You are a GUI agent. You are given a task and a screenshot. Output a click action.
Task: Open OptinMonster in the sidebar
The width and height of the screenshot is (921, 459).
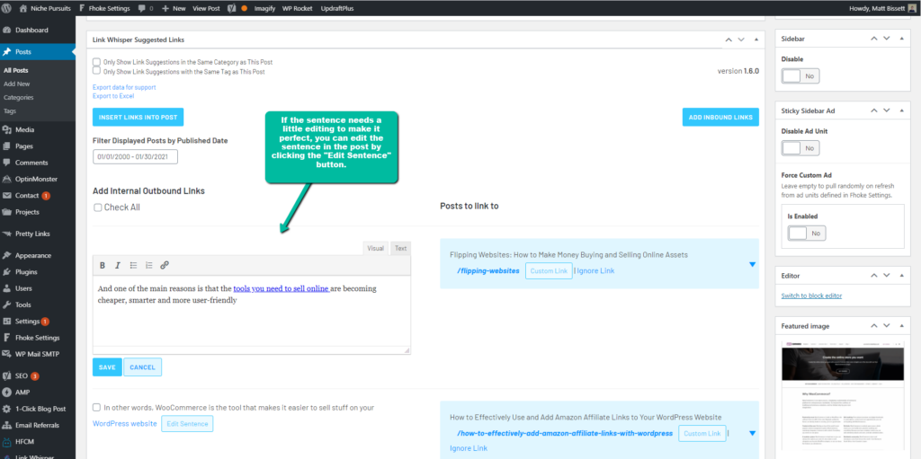coord(38,179)
